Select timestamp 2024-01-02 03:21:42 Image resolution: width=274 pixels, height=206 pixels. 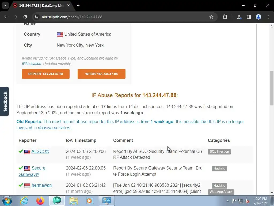[86, 185]
